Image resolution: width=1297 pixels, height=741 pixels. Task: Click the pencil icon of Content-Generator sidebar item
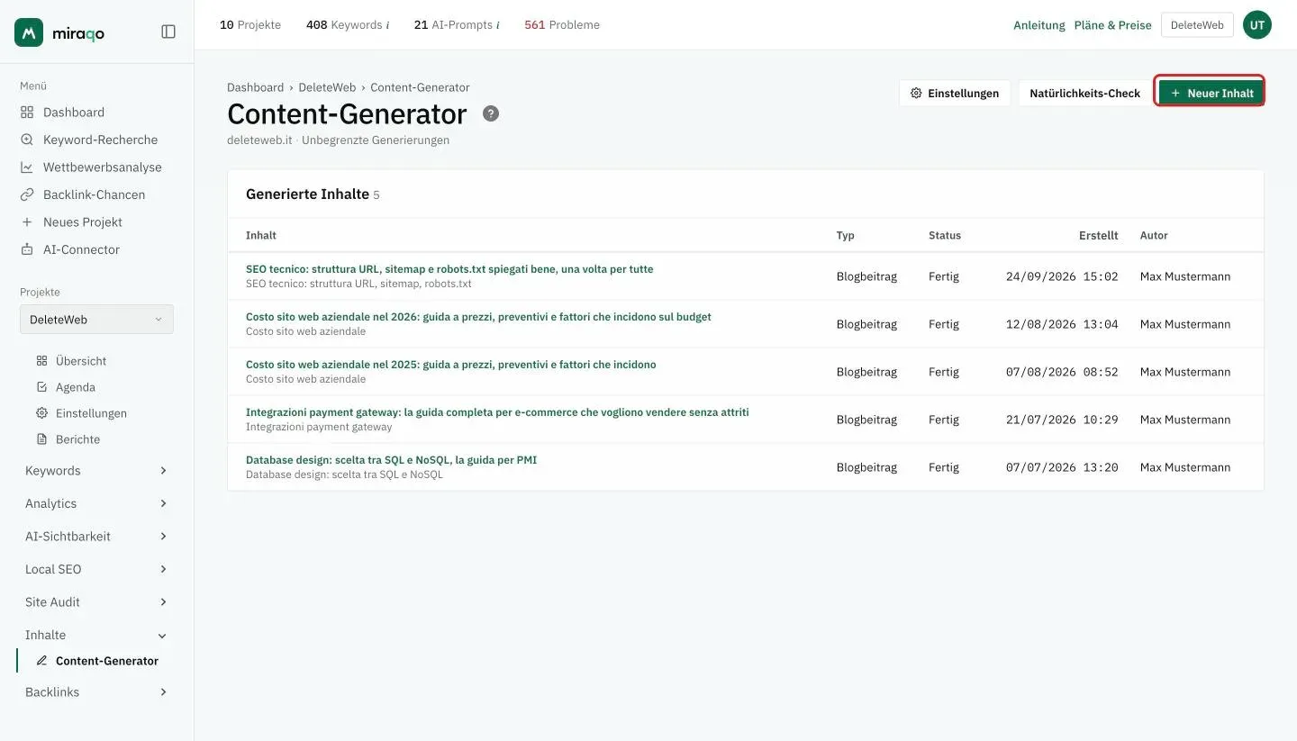click(41, 661)
